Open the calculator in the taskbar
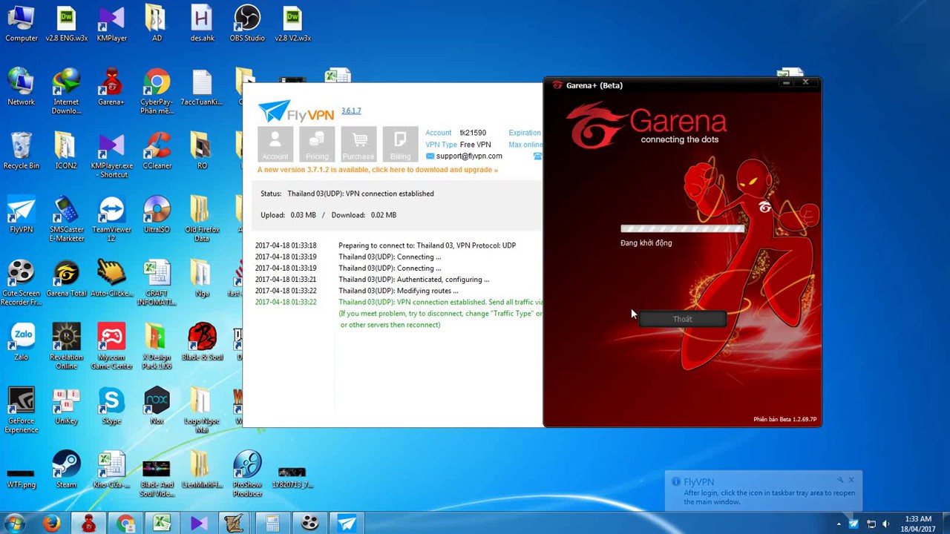The width and height of the screenshot is (950, 534). (272, 524)
